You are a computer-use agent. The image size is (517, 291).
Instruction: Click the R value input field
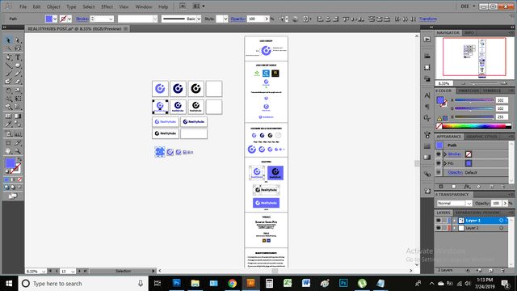502,100
